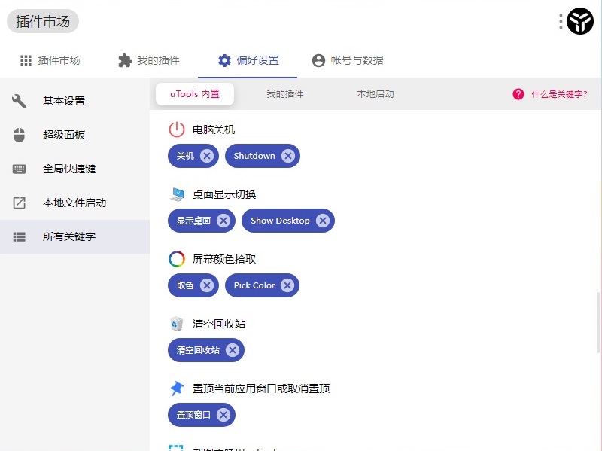Click the uTools logo in the top corner

point(579,21)
